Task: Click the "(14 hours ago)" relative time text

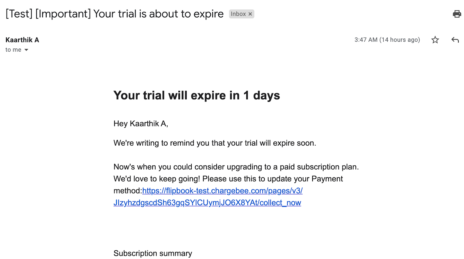Action: [x=400, y=40]
